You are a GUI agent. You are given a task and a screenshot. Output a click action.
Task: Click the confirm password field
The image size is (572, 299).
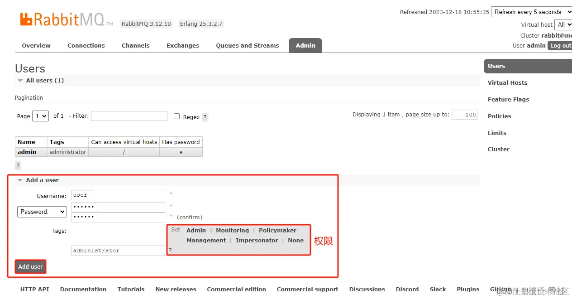click(118, 217)
